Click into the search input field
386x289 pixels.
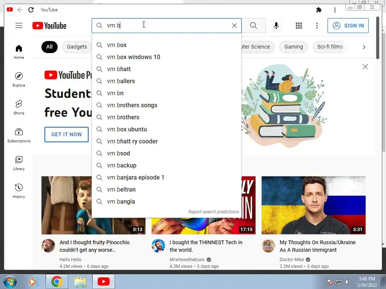tap(167, 26)
